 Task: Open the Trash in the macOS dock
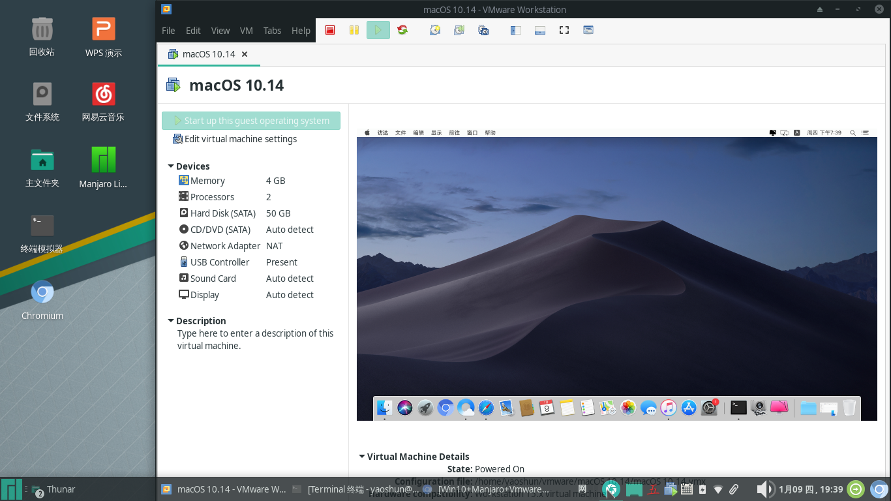[x=849, y=408]
